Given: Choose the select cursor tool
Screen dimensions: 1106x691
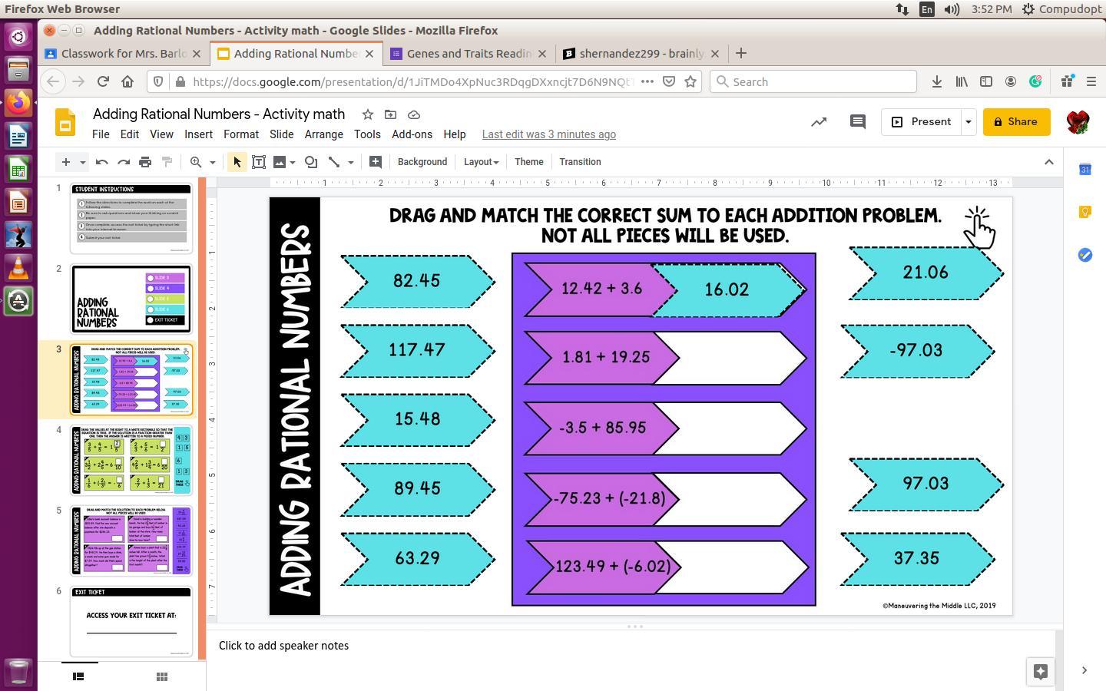Looking at the screenshot, I should click(237, 162).
